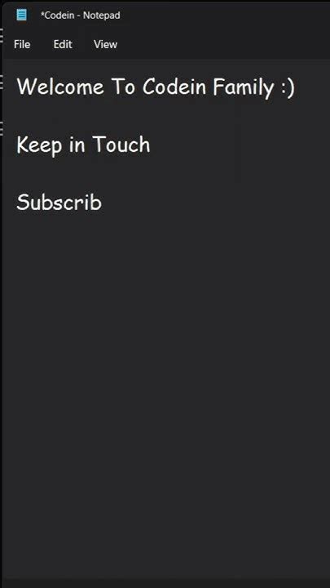The height and width of the screenshot is (588, 330).
Task: Click the word 'To' in first line
Action: (123, 87)
